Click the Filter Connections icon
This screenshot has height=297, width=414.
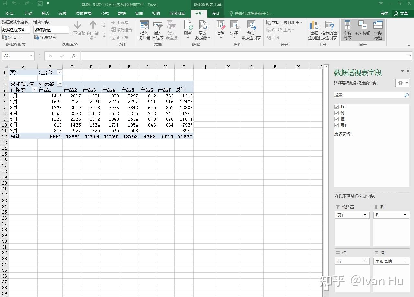coord(171,26)
